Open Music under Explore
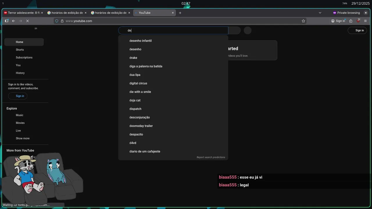 click(24, 115)
